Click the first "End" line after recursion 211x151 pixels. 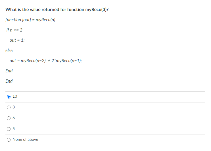point(9,71)
